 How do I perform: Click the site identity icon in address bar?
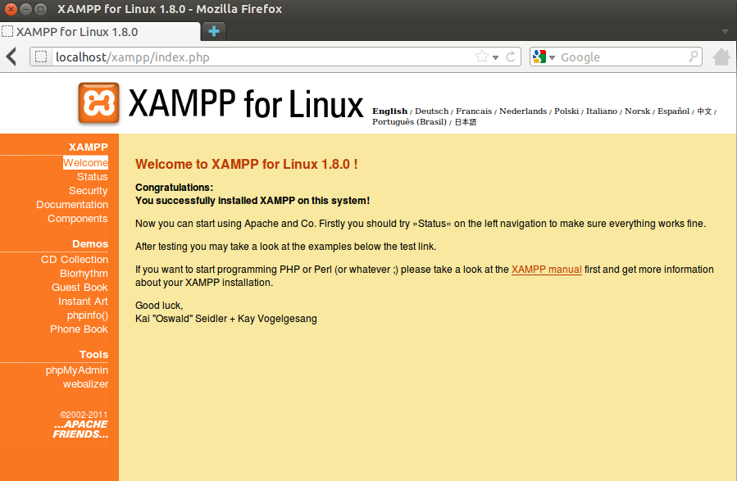click(41, 57)
